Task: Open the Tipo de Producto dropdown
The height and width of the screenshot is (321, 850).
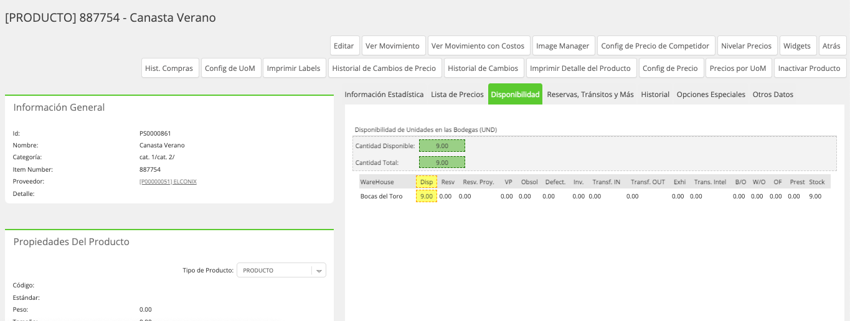Action: pos(281,270)
